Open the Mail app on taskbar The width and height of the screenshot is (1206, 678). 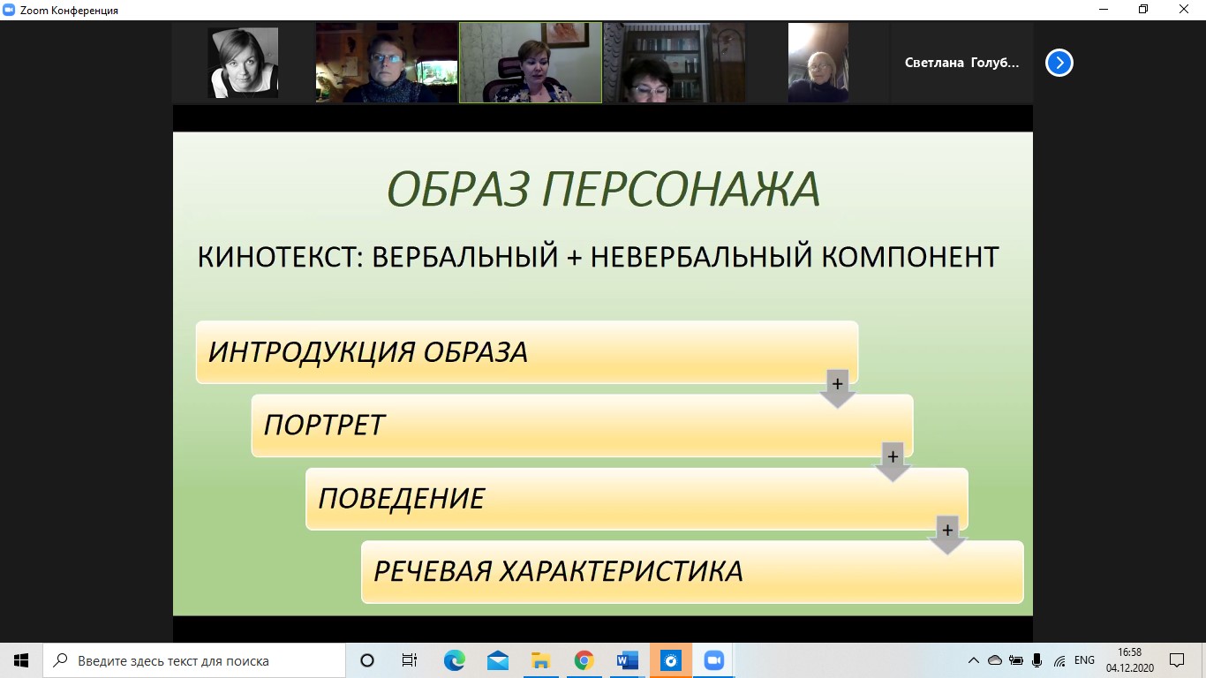497,660
